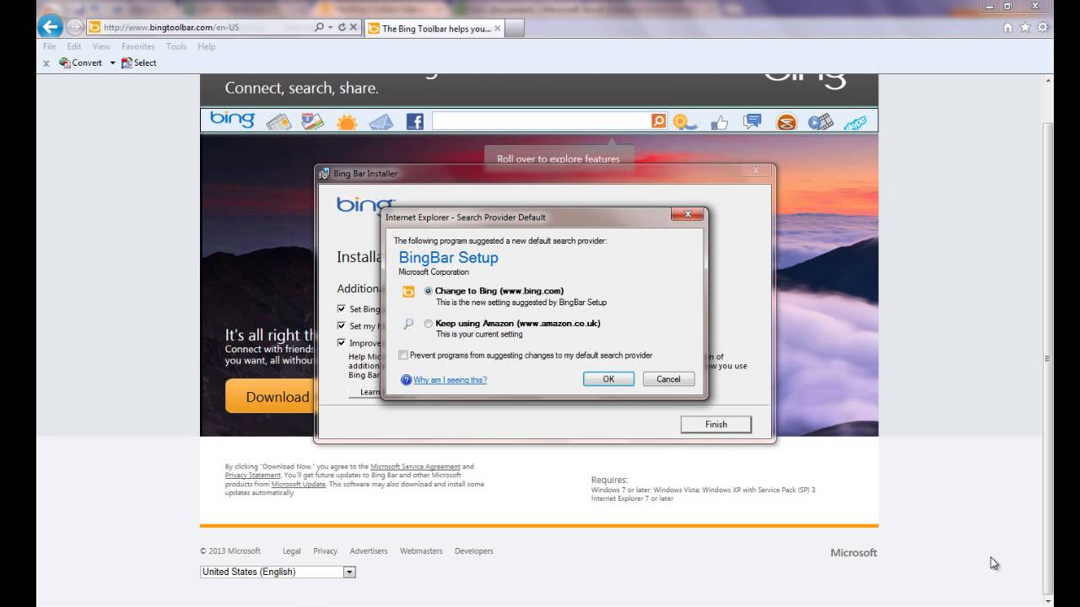The height and width of the screenshot is (607, 1080).
Task: Open the Advertisers footer link
Action: tap(369, 551)
